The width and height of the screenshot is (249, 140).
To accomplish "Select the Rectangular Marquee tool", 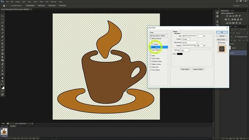I will 2,19.
